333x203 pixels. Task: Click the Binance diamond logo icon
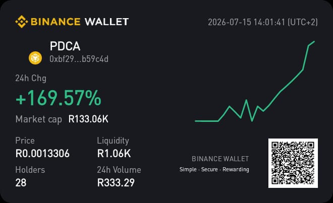click(22, 22)
